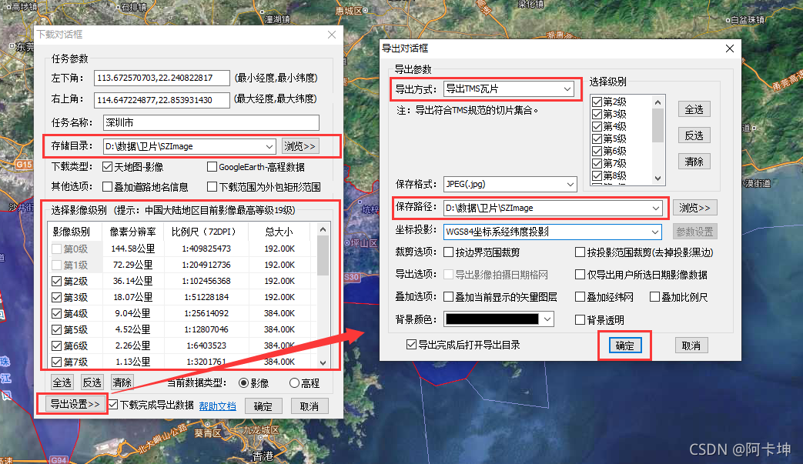Click scroll-down arrow of download level table
This screenshot has height=464, width=803.
tap(323, 362)
